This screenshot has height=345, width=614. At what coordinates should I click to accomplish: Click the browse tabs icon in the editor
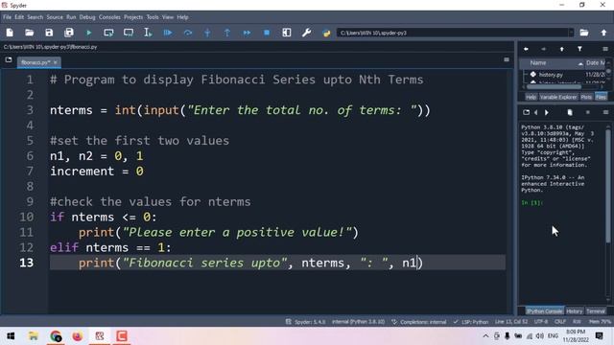point(9,59)
